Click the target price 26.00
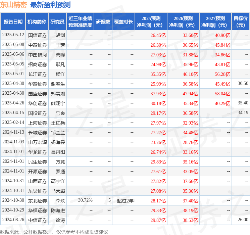This screenshot has width=250, height=235. click(243, 220)
